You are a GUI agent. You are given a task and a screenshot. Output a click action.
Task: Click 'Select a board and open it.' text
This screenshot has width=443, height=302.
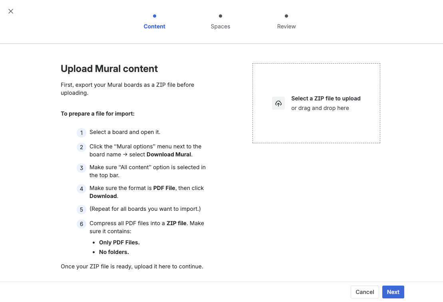[125, 132]
